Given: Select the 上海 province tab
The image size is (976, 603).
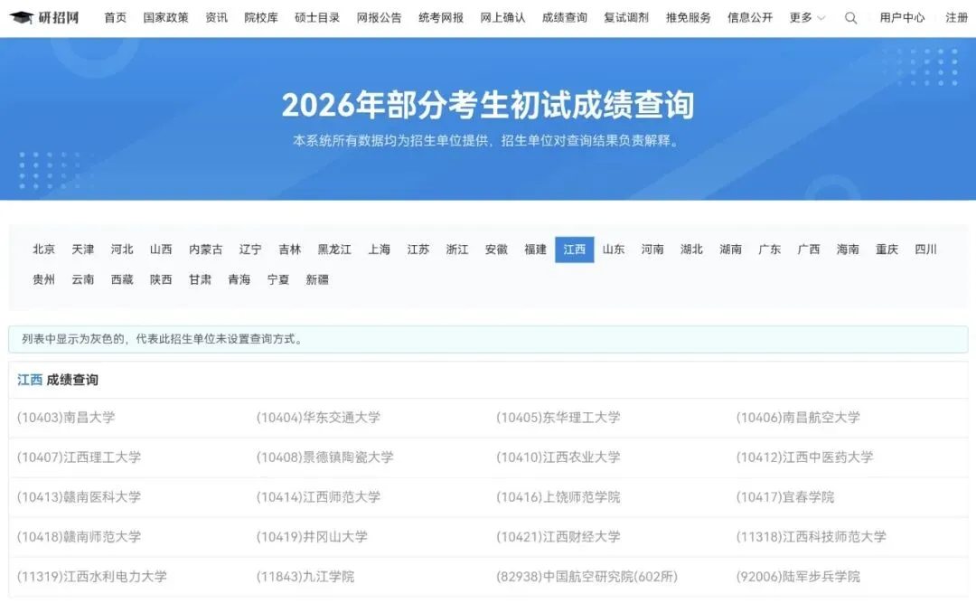Looking at the screenshot, I should pyautogui.click(x=379, y=250).
